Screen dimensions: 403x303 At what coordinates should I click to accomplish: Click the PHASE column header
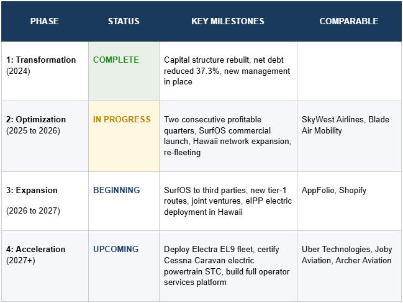pyautogui.click(x=44, y=21)
